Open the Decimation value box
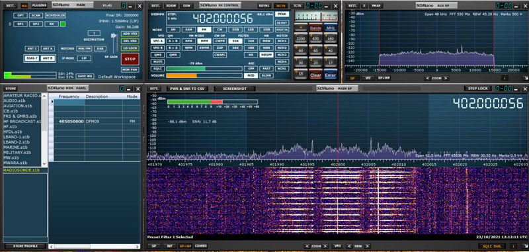529x252 pixels. pos(94,33)
